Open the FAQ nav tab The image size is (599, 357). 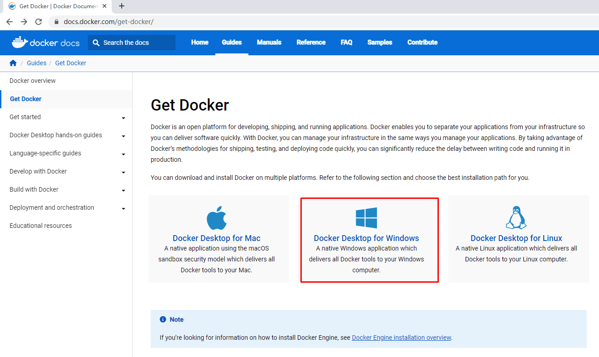click(x=347, y=43)
